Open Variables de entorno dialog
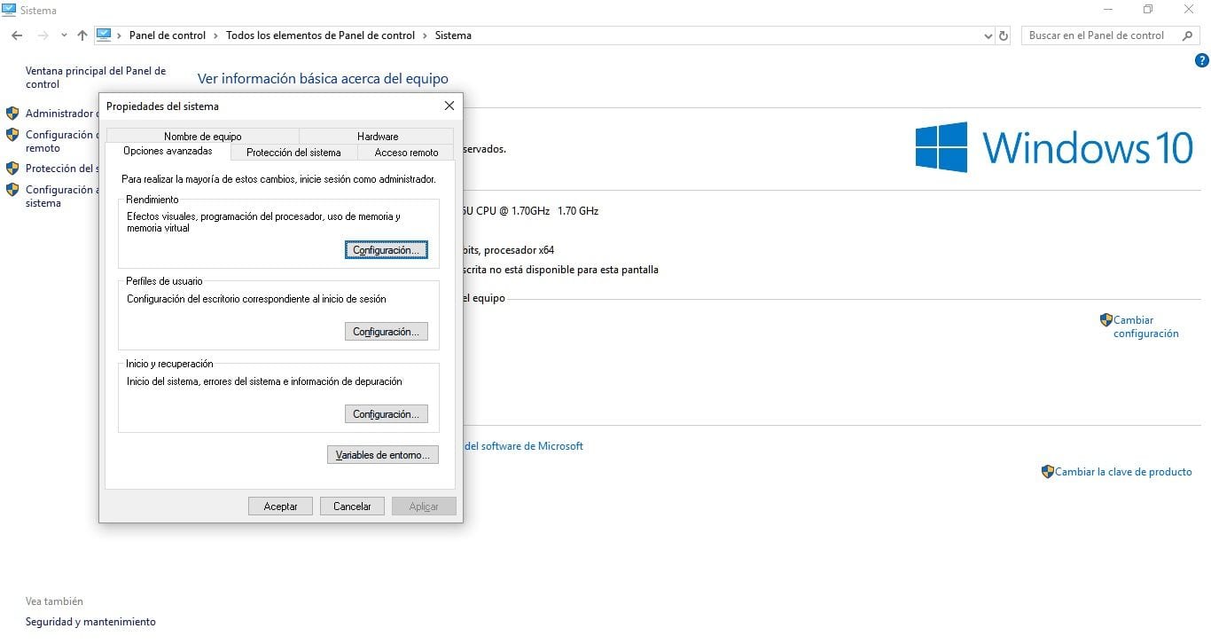The height and width of the screenshot is (644, 1211). coord(383,455)
